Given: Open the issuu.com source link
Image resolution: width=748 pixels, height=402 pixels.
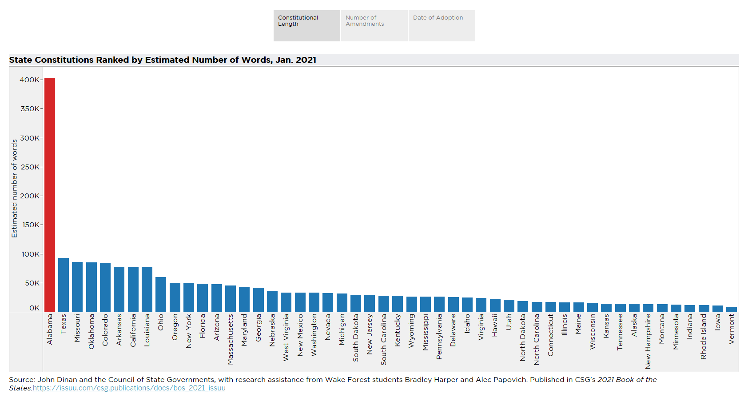Looking at the screenshot, I should pyautogui.click(x=129, y=388).
